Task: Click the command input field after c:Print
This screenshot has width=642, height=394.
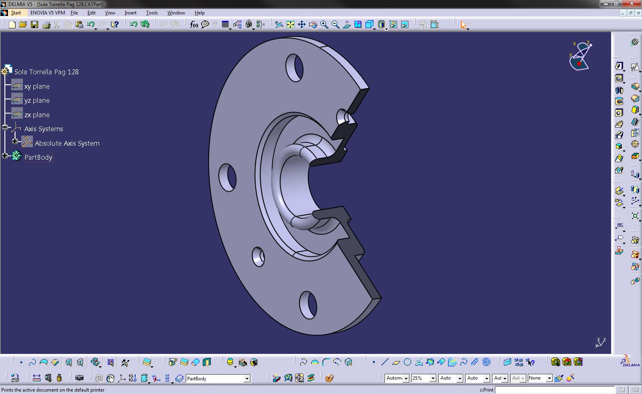Action: 554,390
